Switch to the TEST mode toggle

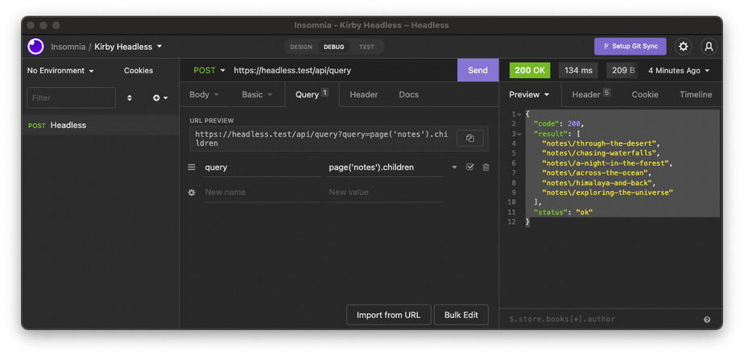[x=366, y=47]
